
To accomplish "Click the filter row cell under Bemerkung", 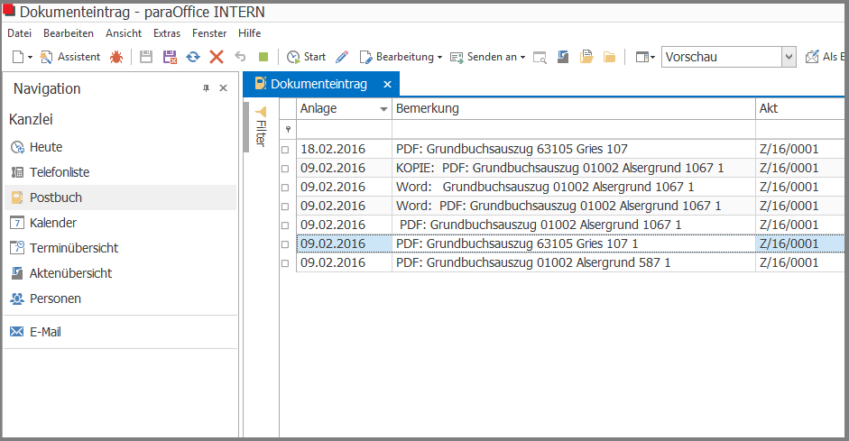I will (573, 129).
